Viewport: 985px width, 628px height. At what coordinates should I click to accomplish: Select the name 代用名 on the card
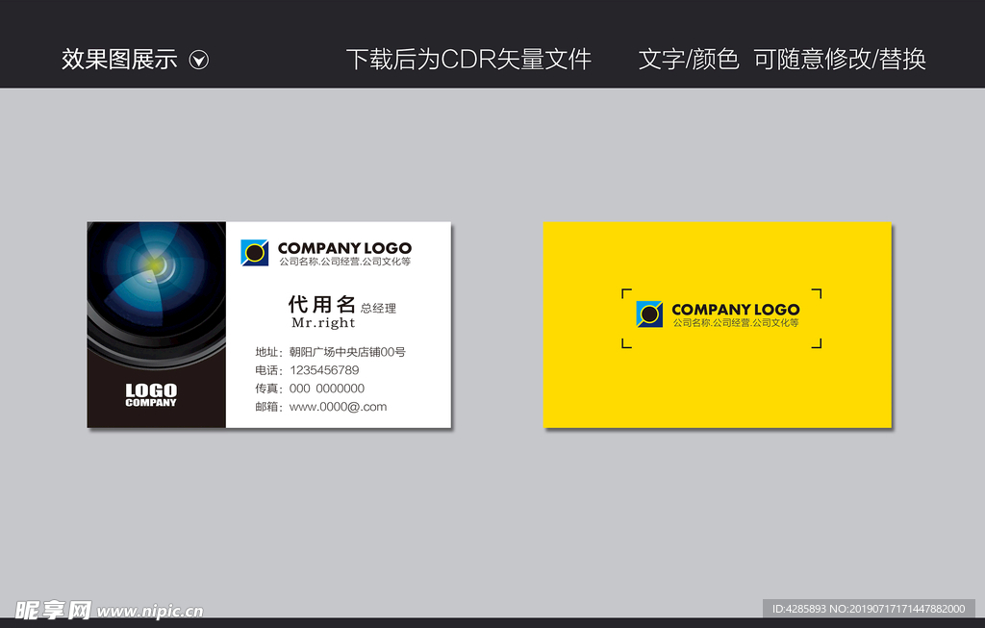point(322,305)
